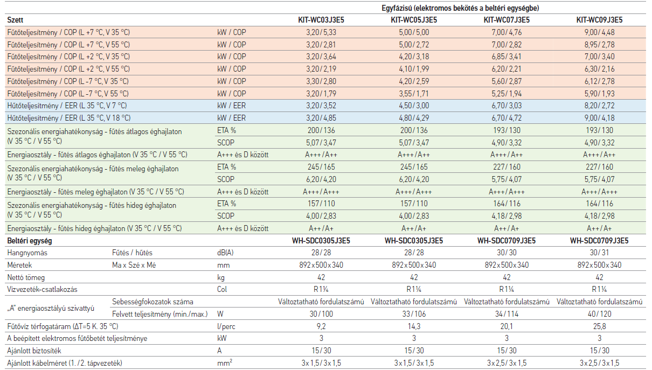
Task: Click the 'Egyfázisú (elektromos bekötés a beltéri egységbe)' heading
Action: (x=460, y=8)
